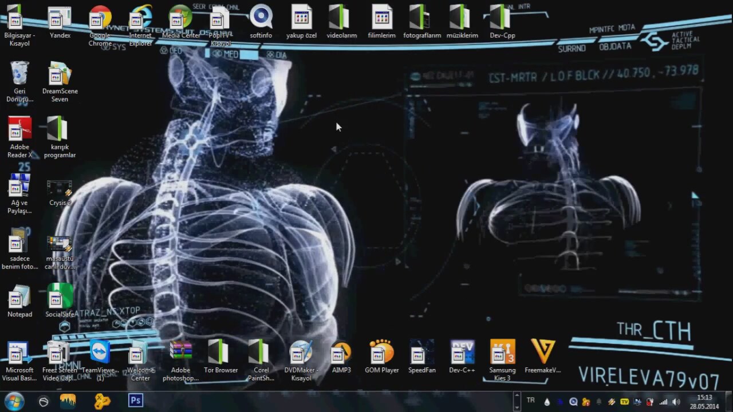The height and width of the screenshot is (412, 733).
Task: Open the masaüstü canlı duvar shortcut
Action: [x=60, y=252]
